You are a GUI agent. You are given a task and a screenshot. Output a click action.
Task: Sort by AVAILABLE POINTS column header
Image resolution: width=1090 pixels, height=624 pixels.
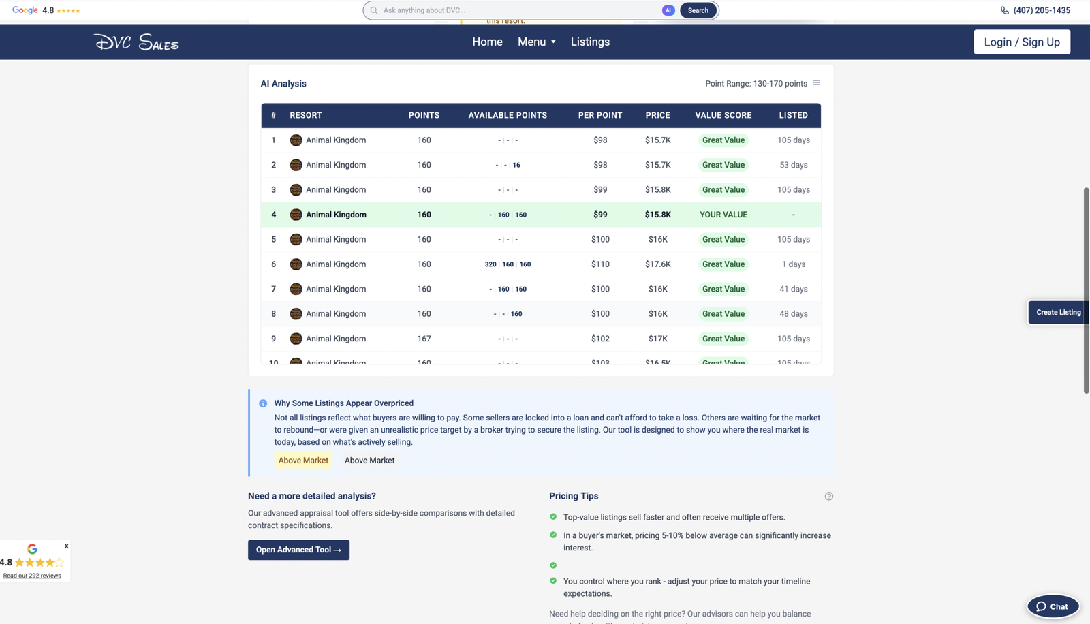[508, 115]
